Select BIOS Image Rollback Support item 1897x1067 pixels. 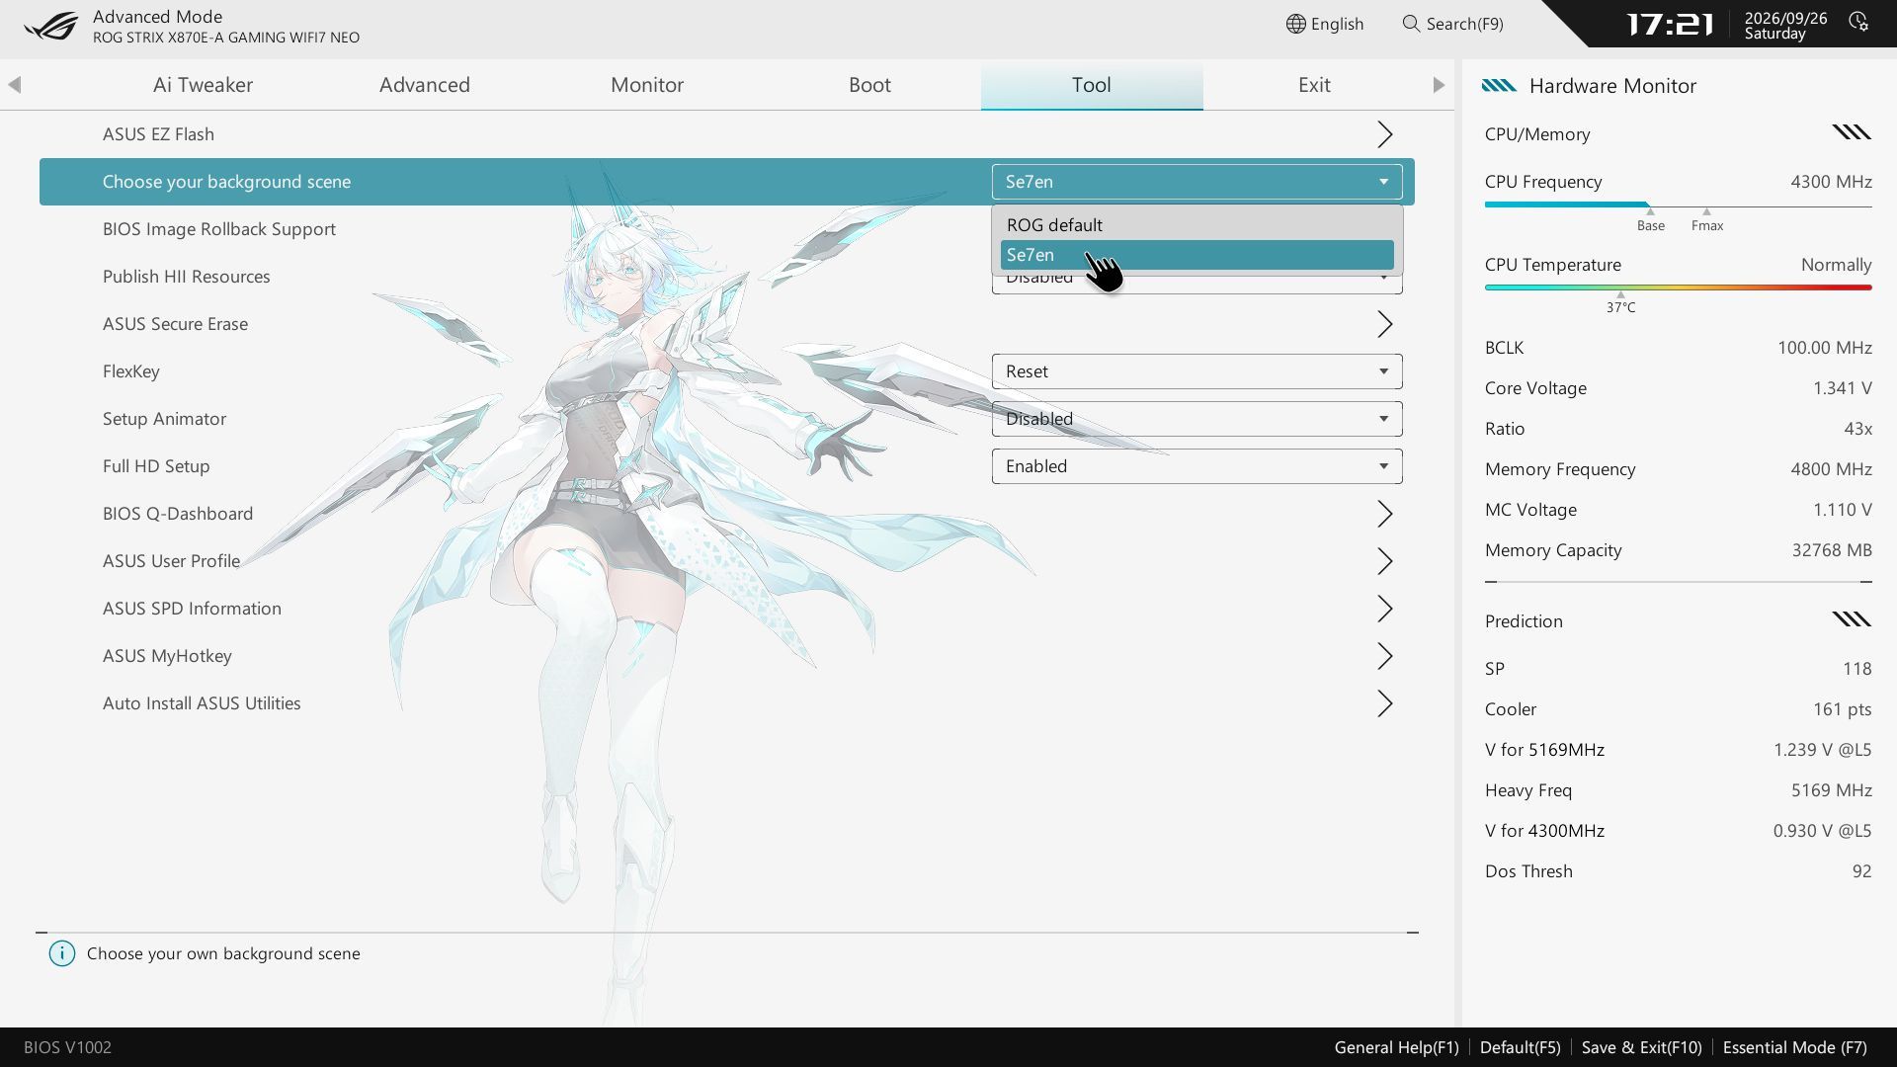click(219, 229)
